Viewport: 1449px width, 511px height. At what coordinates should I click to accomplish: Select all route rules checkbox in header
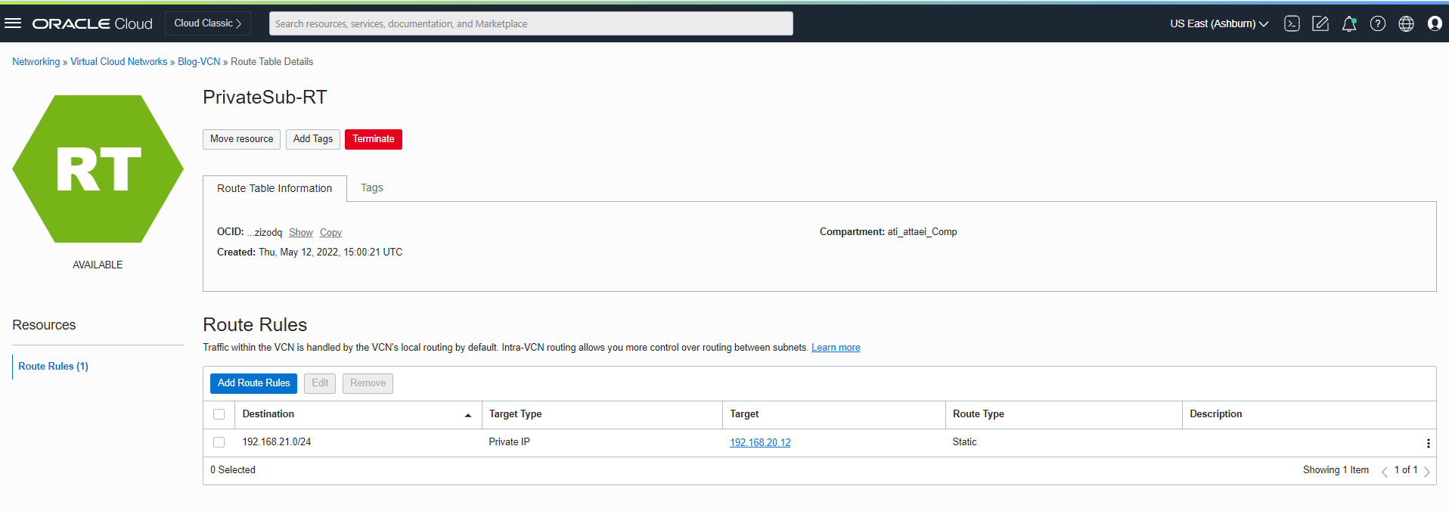tap(219, 414)
